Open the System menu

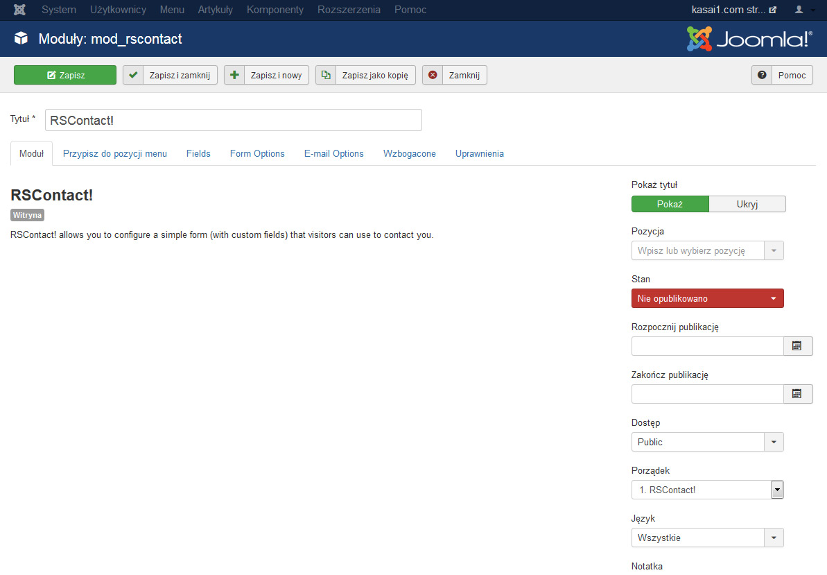58,10
